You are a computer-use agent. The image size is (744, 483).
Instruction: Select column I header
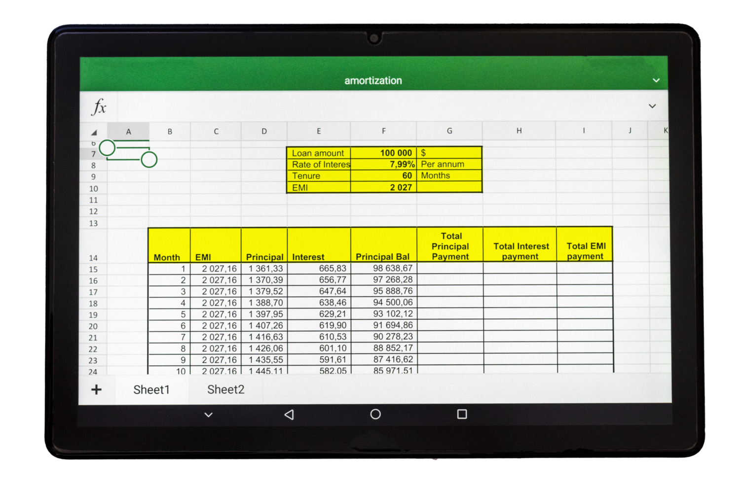click(584, 131)
